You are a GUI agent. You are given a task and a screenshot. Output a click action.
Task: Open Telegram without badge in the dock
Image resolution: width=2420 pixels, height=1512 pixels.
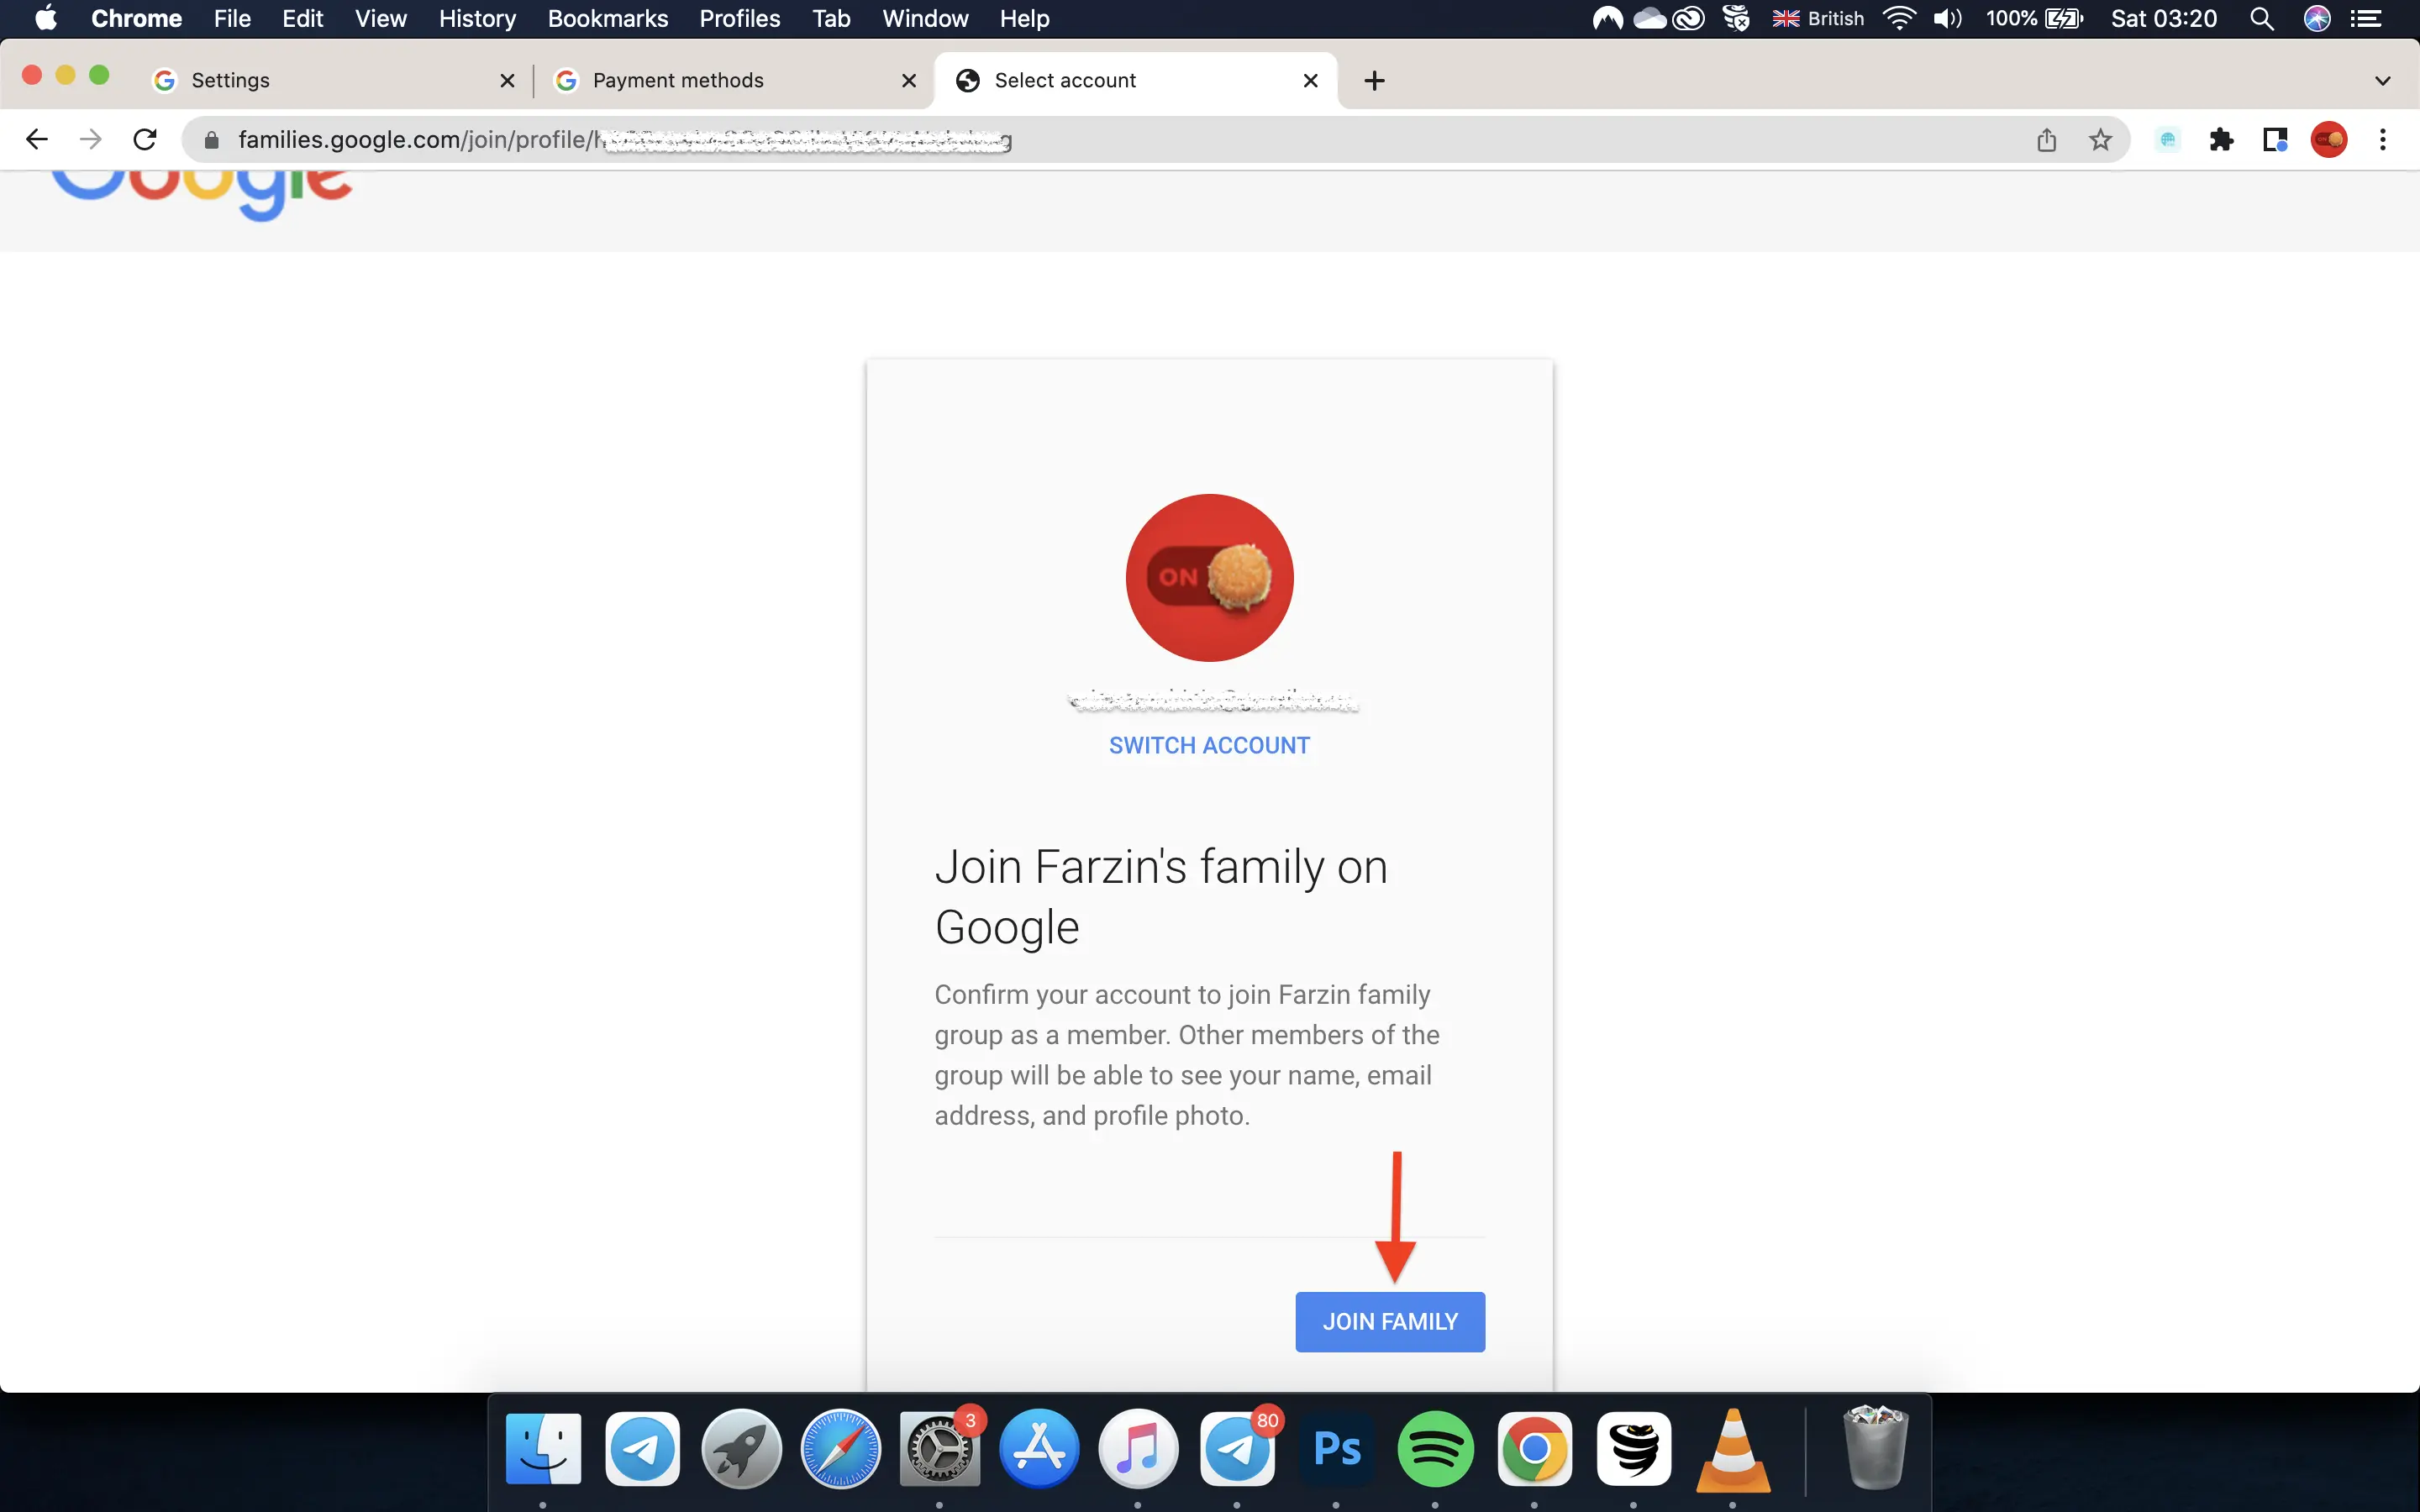(x=642, y=1449)
